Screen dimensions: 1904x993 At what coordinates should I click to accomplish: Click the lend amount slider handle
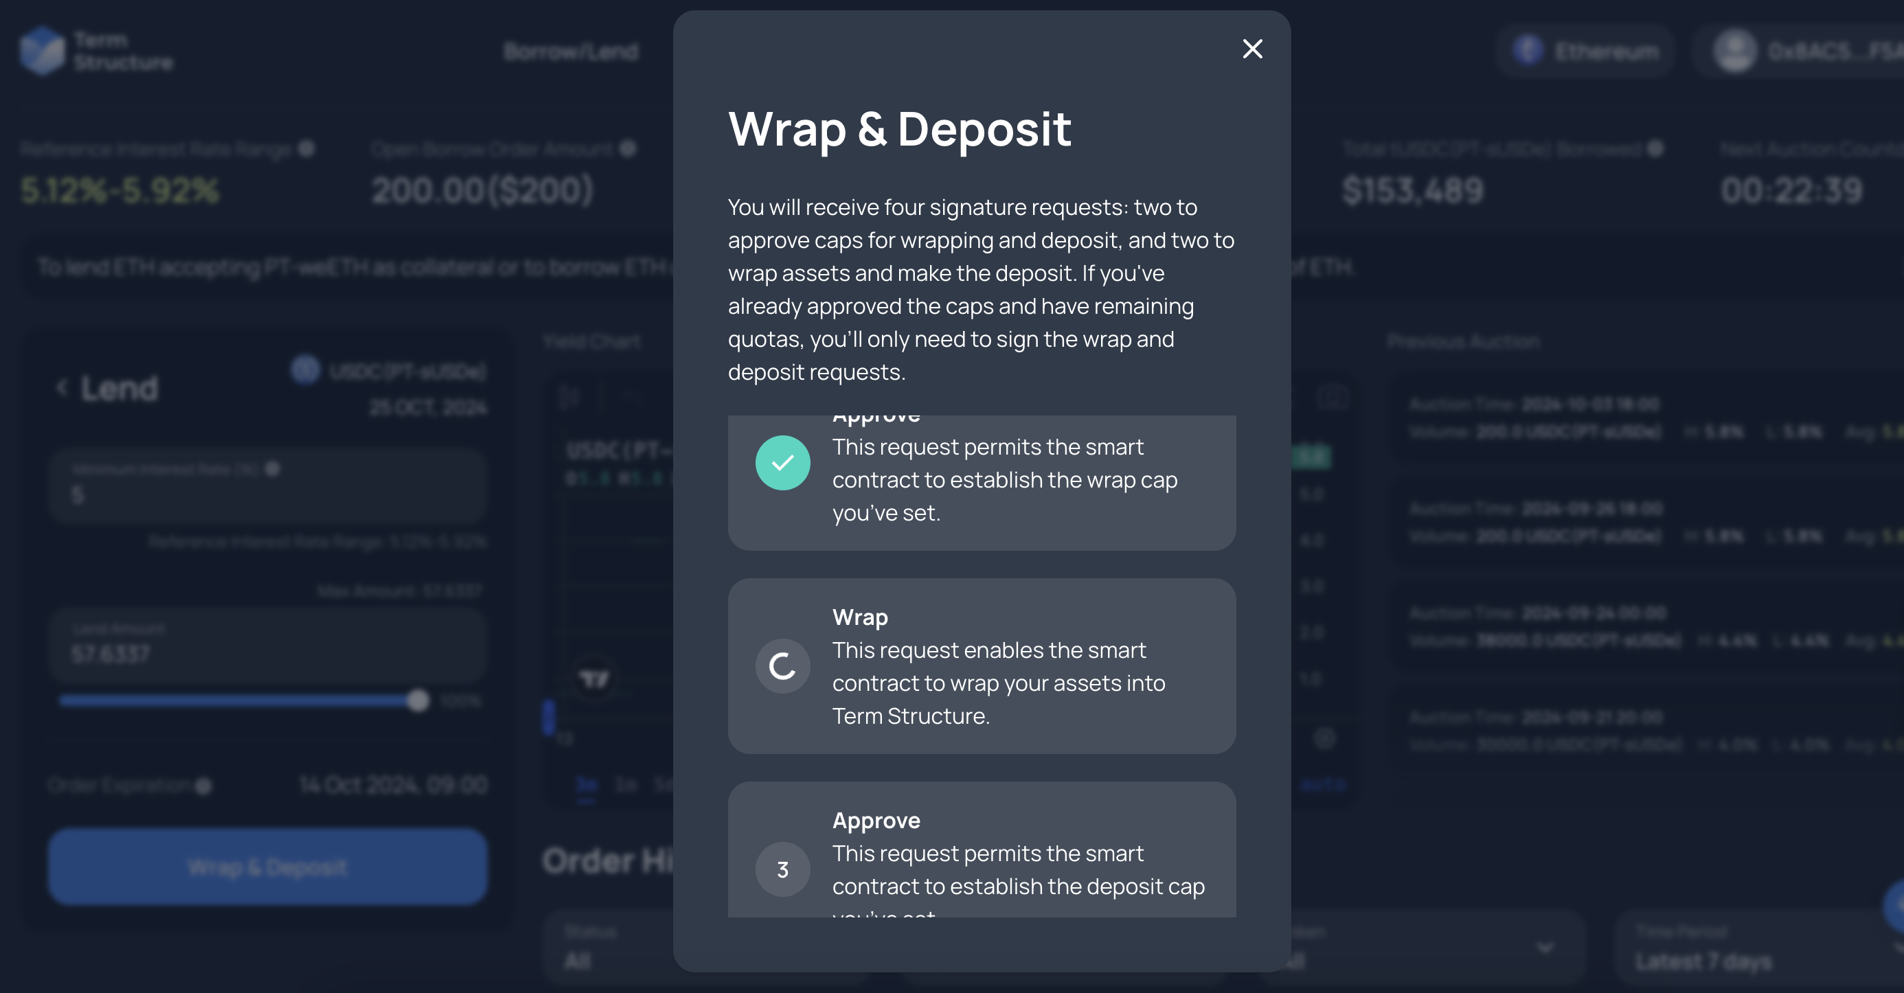point(418,700)
